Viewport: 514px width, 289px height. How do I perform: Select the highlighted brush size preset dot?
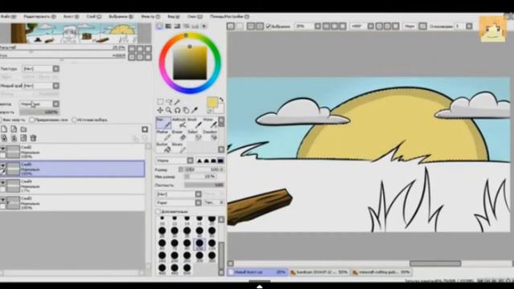coord(199,243)
